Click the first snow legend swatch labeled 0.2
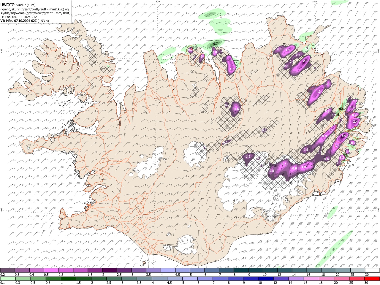The image size is (380, 285). [8, 270]
